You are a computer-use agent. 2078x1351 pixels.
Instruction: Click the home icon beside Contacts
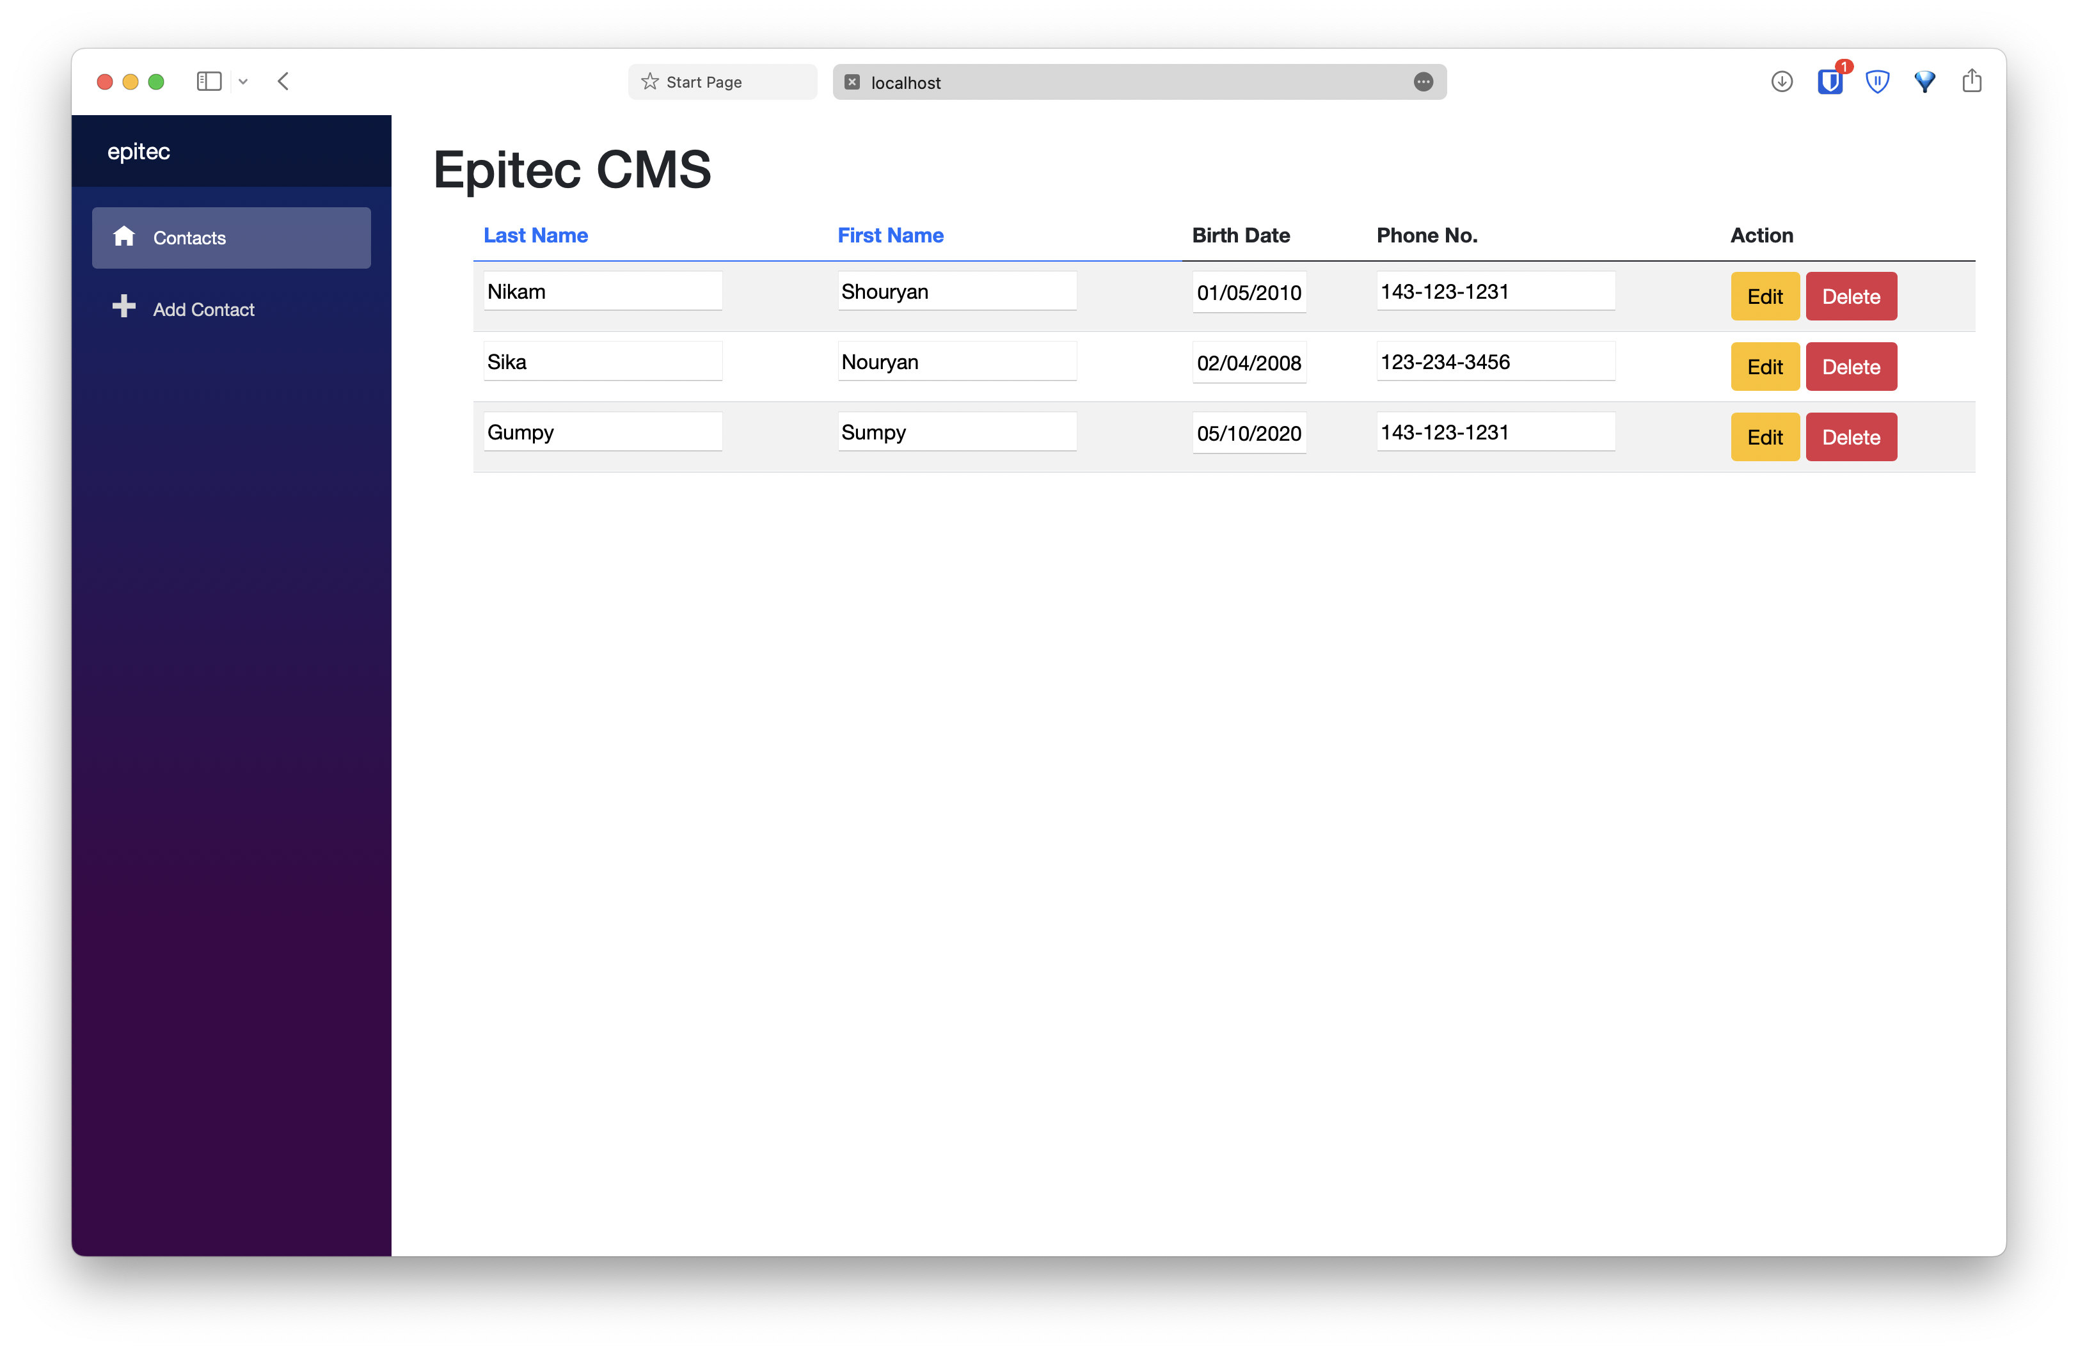tap(124, 237)
